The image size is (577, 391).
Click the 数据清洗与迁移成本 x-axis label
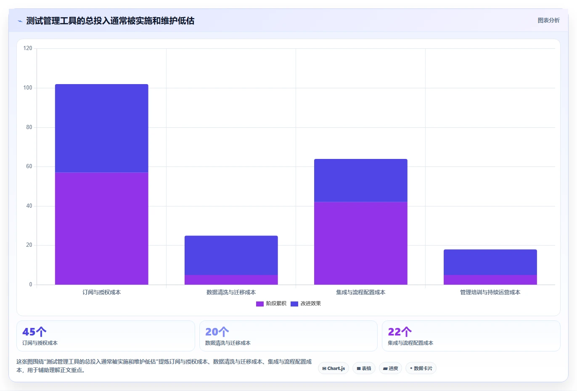click(231, 292)
